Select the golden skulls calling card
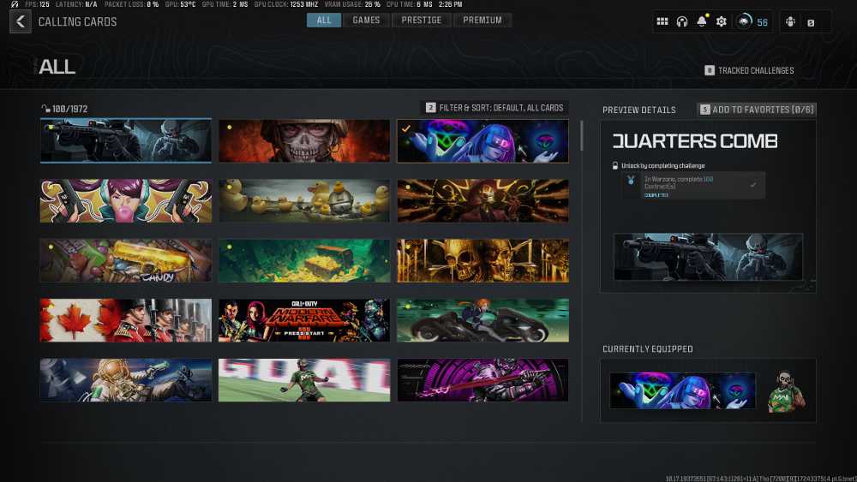Image resolution: width=857 pixels, height=482 pixels. click(482, 260)
